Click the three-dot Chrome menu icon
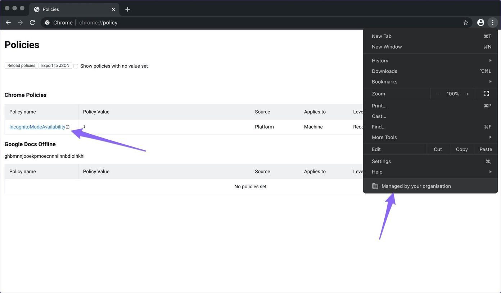 pos(493,22)
